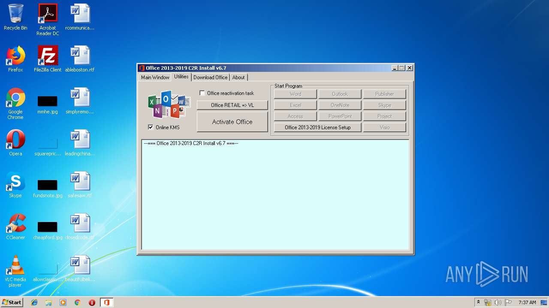Image resolution: width=549 pixels, height=308 pixels.
Task: Launch Google Chrome desktop shortcut
Action: (15, 104)
